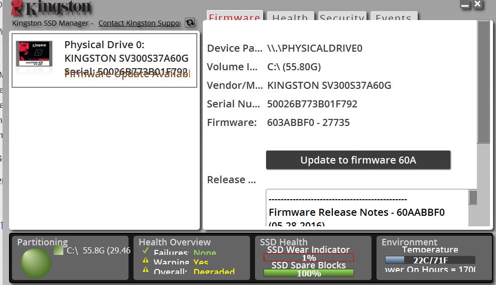The width and height of the screenshot is (496, 285).
Task: Click vendor value KINGSTON SV300S37A60G in details
Action: pyautogui.click(x=329, y=85)
